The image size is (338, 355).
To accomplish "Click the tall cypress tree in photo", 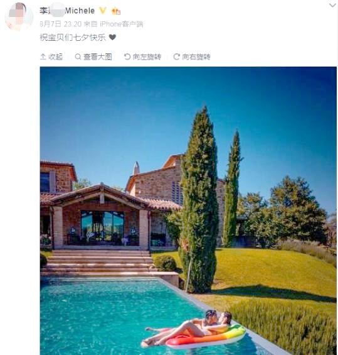I will click(x=199, y=199).
